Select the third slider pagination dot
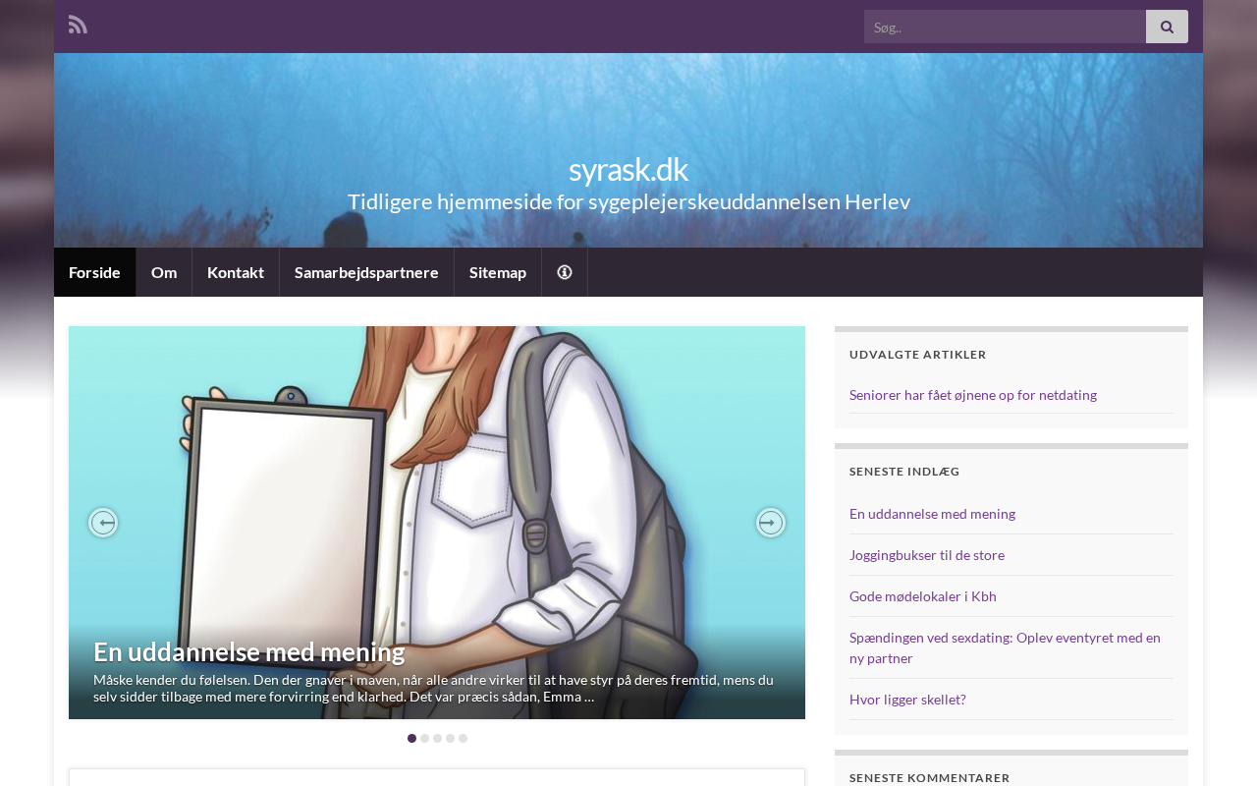This screenshot has height=786, width=1257. pos(438,738)
